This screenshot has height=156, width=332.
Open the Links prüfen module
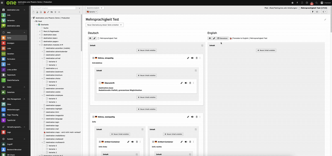click(x=14, y=70)
